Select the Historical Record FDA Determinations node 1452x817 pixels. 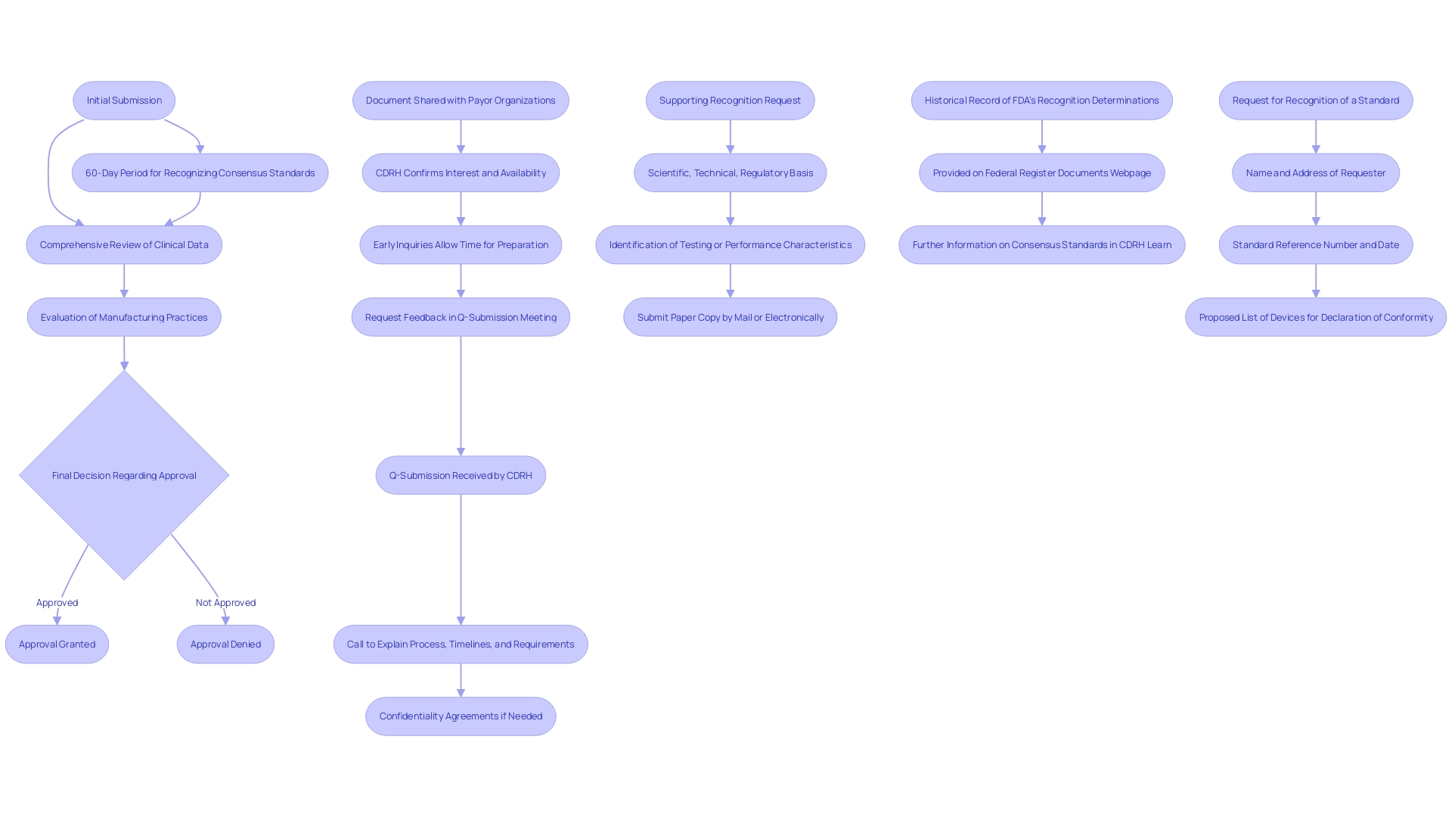tap(1041, 100)
